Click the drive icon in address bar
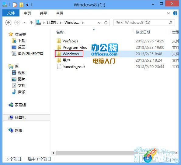The width and height of the screenshot is (181, 165). click(x=39, y=22)
